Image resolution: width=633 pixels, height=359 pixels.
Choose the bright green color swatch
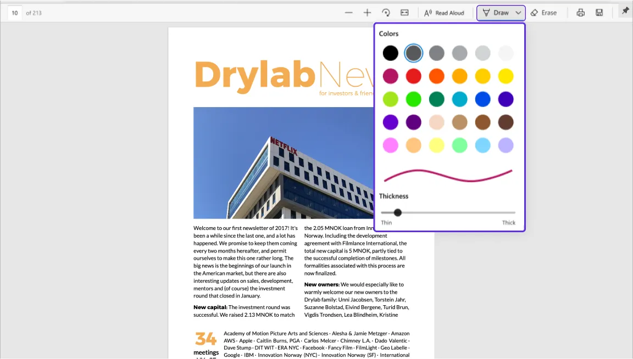(x=413, y=99)
